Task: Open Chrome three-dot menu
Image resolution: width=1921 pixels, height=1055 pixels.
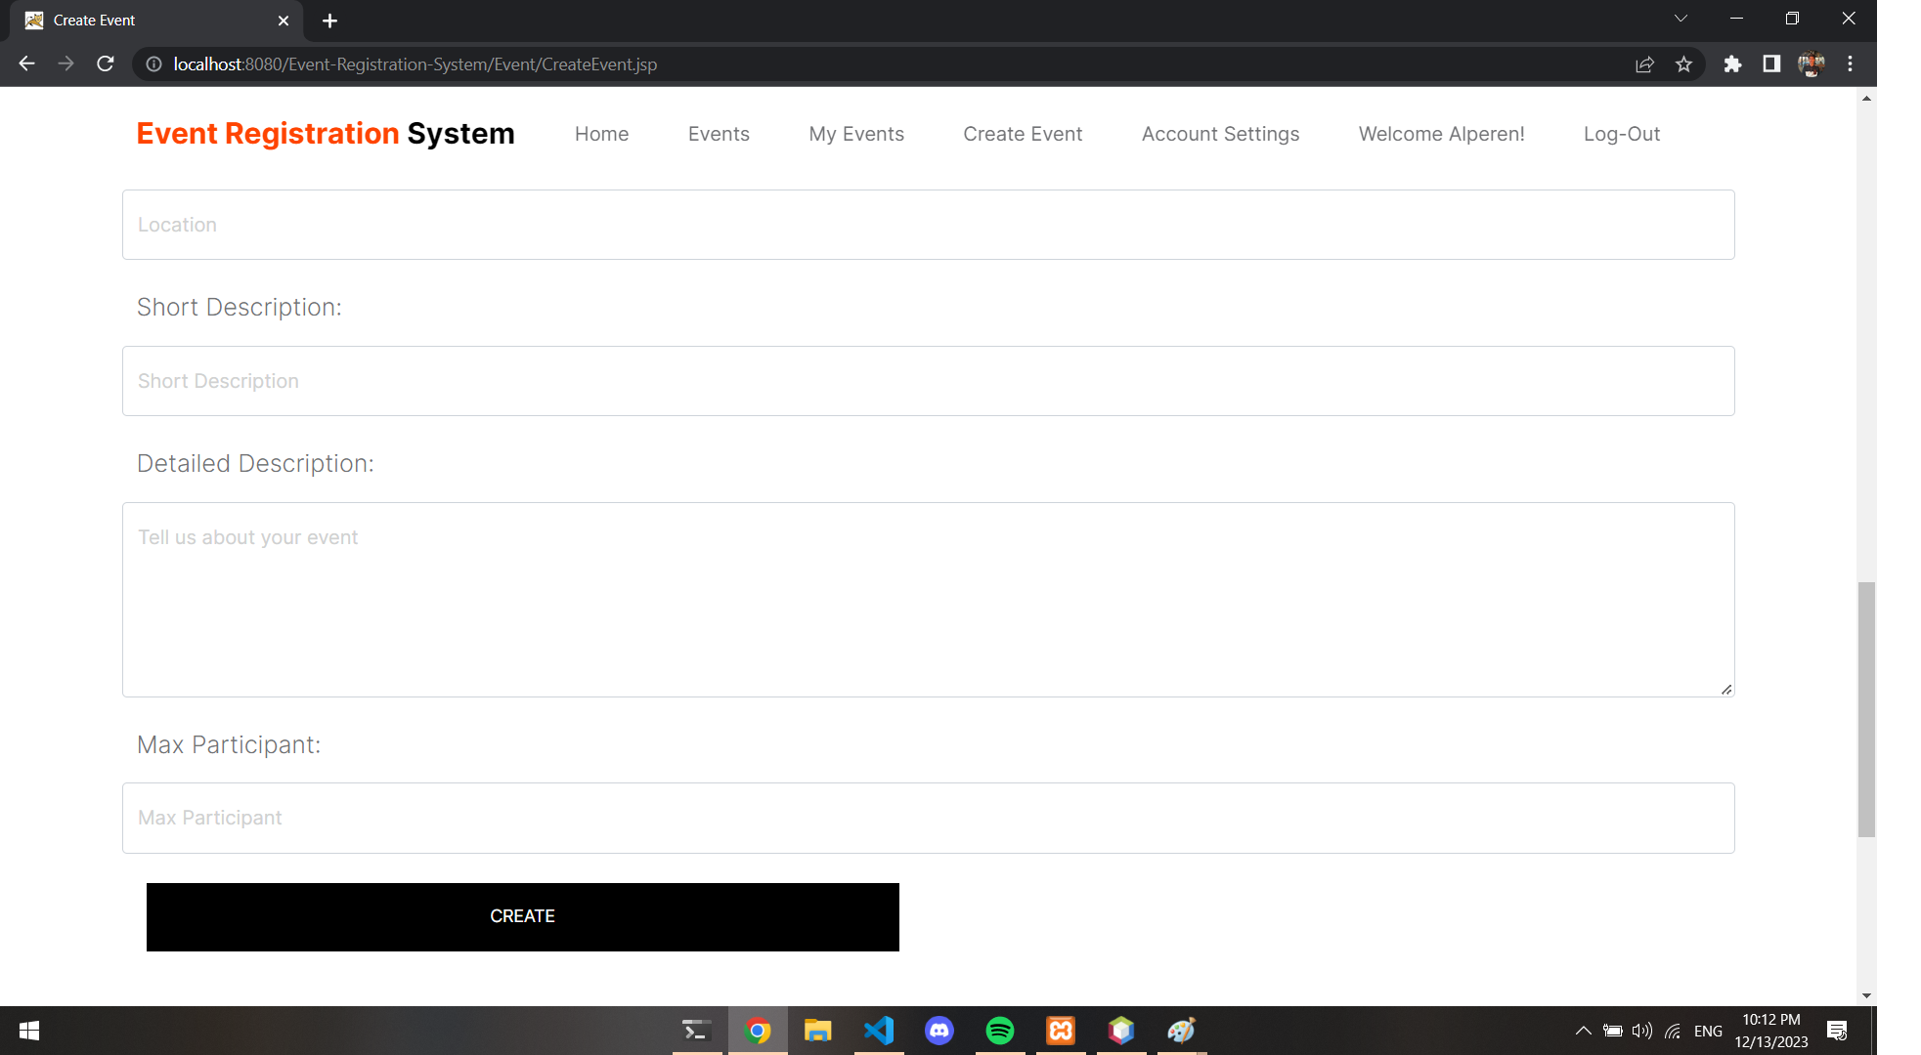Action: [1850, 63]
